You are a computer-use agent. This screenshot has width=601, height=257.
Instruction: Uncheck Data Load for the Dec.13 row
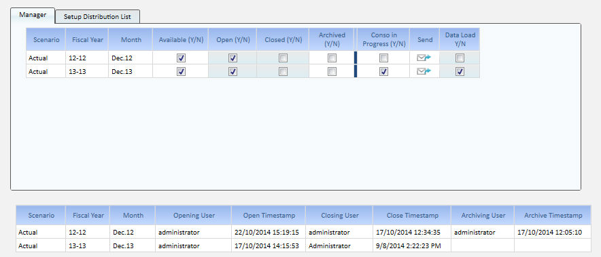pyautogui.click(x=460, y=71)
